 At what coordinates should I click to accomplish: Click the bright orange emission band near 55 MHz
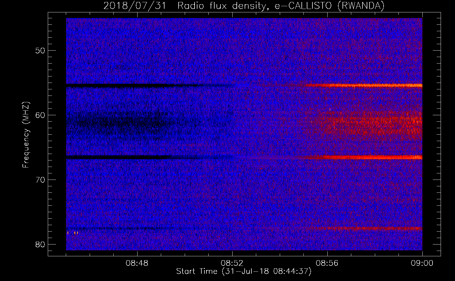[x=364, y=85]
